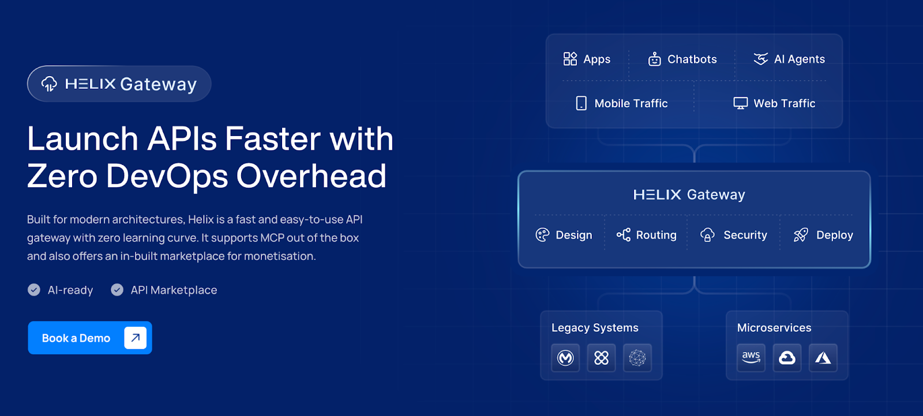Click the Azure logo icon
Viewport: 923px width, 416px height.
(823, 358)
